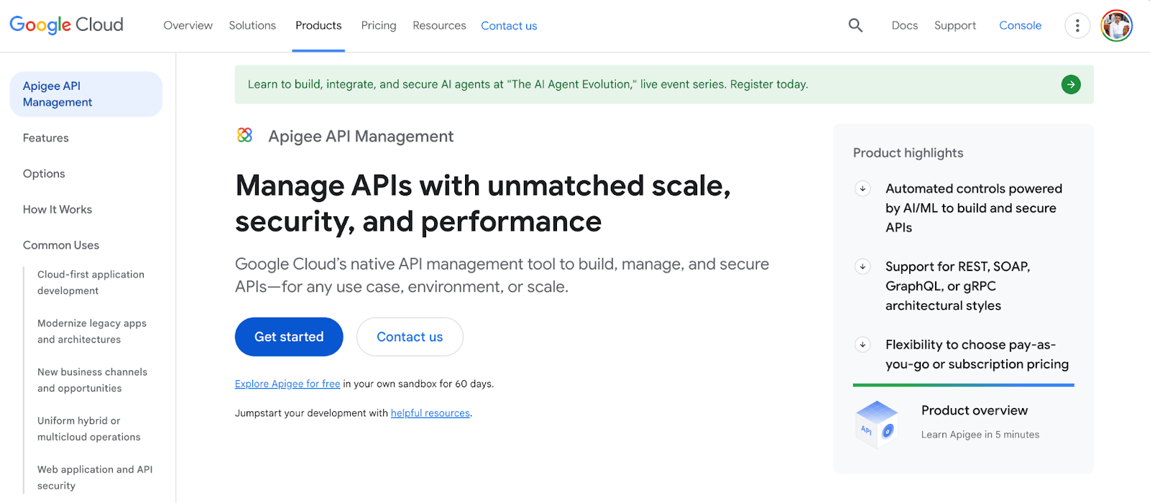Open the three-dot more options menu

(x=1077, y=26)
